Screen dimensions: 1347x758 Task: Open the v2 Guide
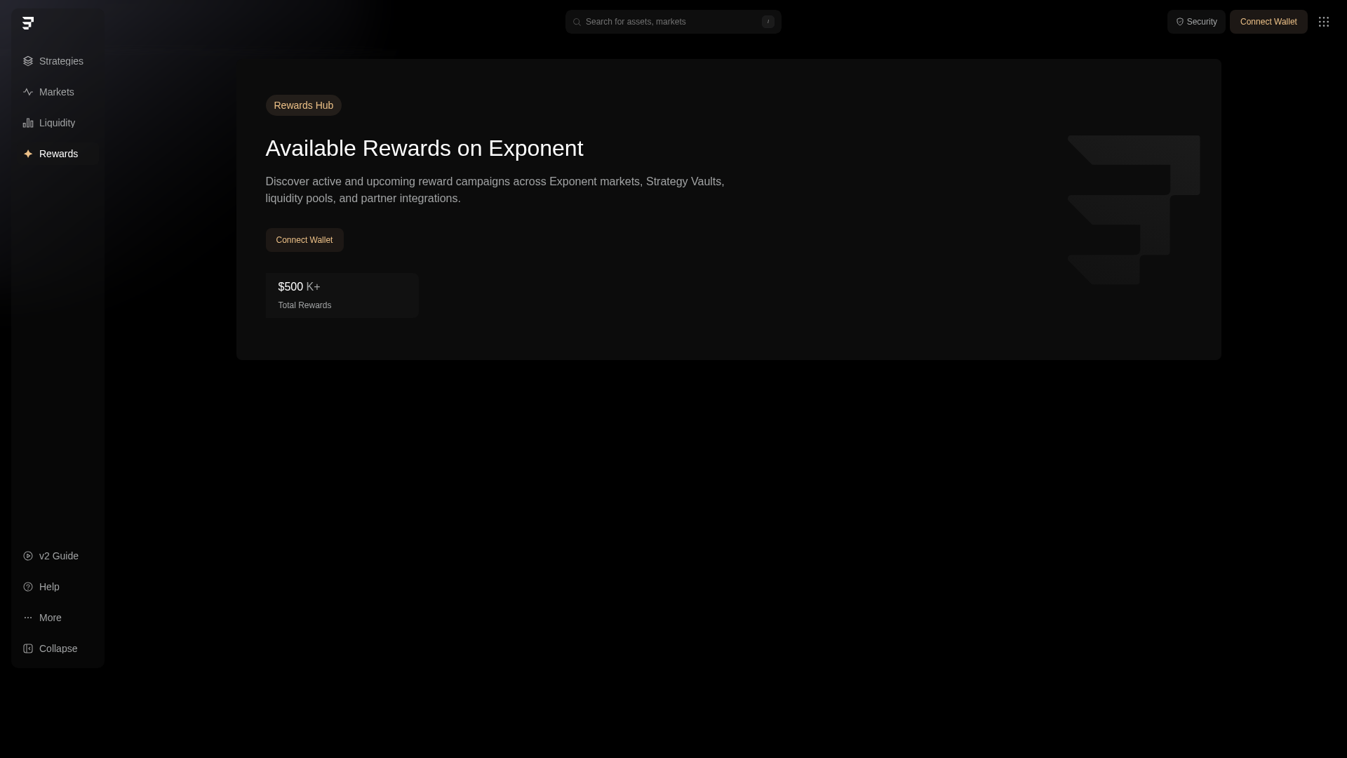point(58,556)
